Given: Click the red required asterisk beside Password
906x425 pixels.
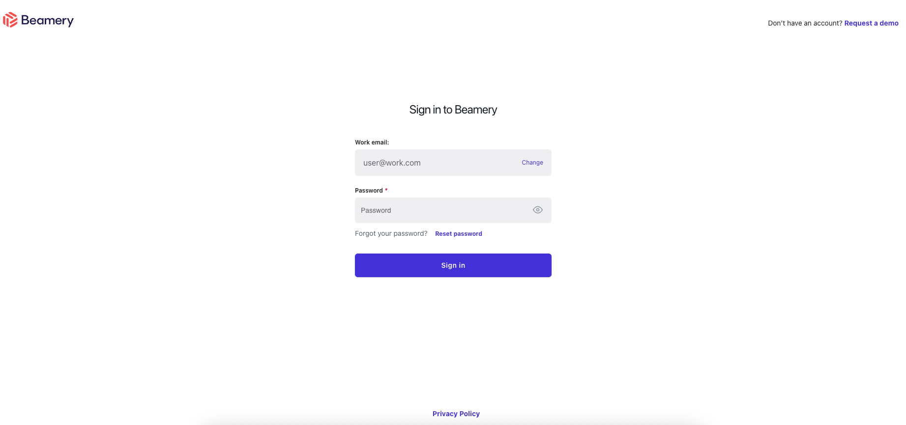Looking at the screenshot, I should click(386, 190).
